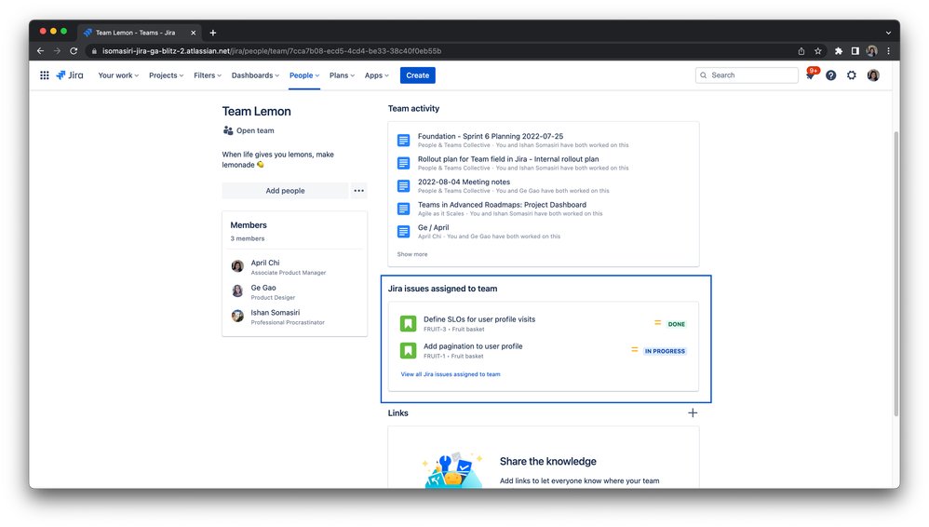929x527 pixels.
Task: Bookmark page with the star icon
Action: pyautogui.click(x=817, y=51)
